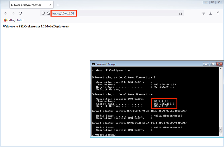
Task: Click the 'Welcome to SSLOrchestrator L2 Mode Deployment' text
Action: coord(36,27)
